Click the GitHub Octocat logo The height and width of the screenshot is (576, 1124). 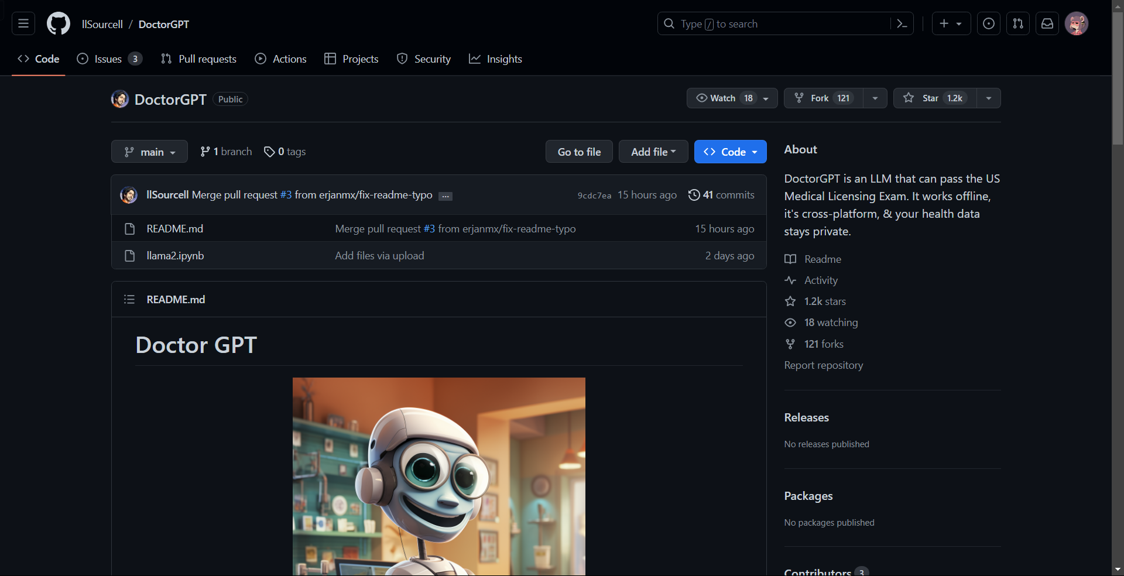(59, 24)
